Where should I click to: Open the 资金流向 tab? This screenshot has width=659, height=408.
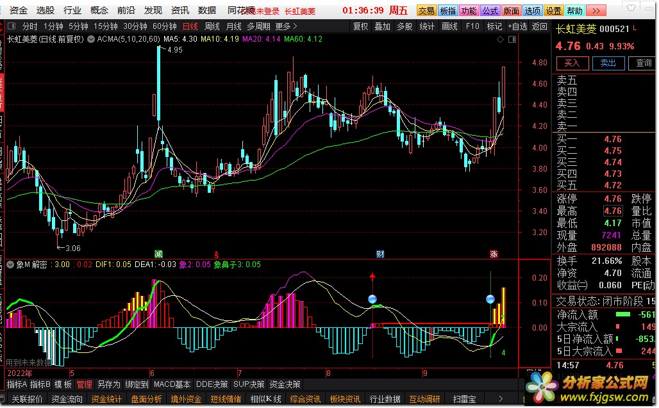(67, 399)
